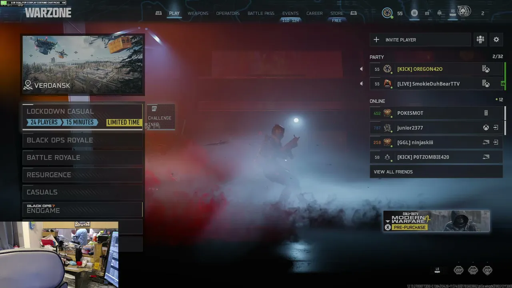Select the Casuals mode
The height and width of the screenshot is (288, 512).
(82, 192)
